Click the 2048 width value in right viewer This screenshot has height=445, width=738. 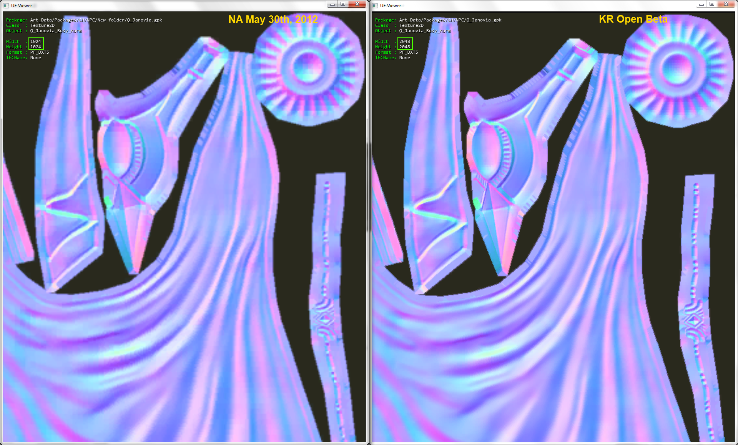pos(404,41)
